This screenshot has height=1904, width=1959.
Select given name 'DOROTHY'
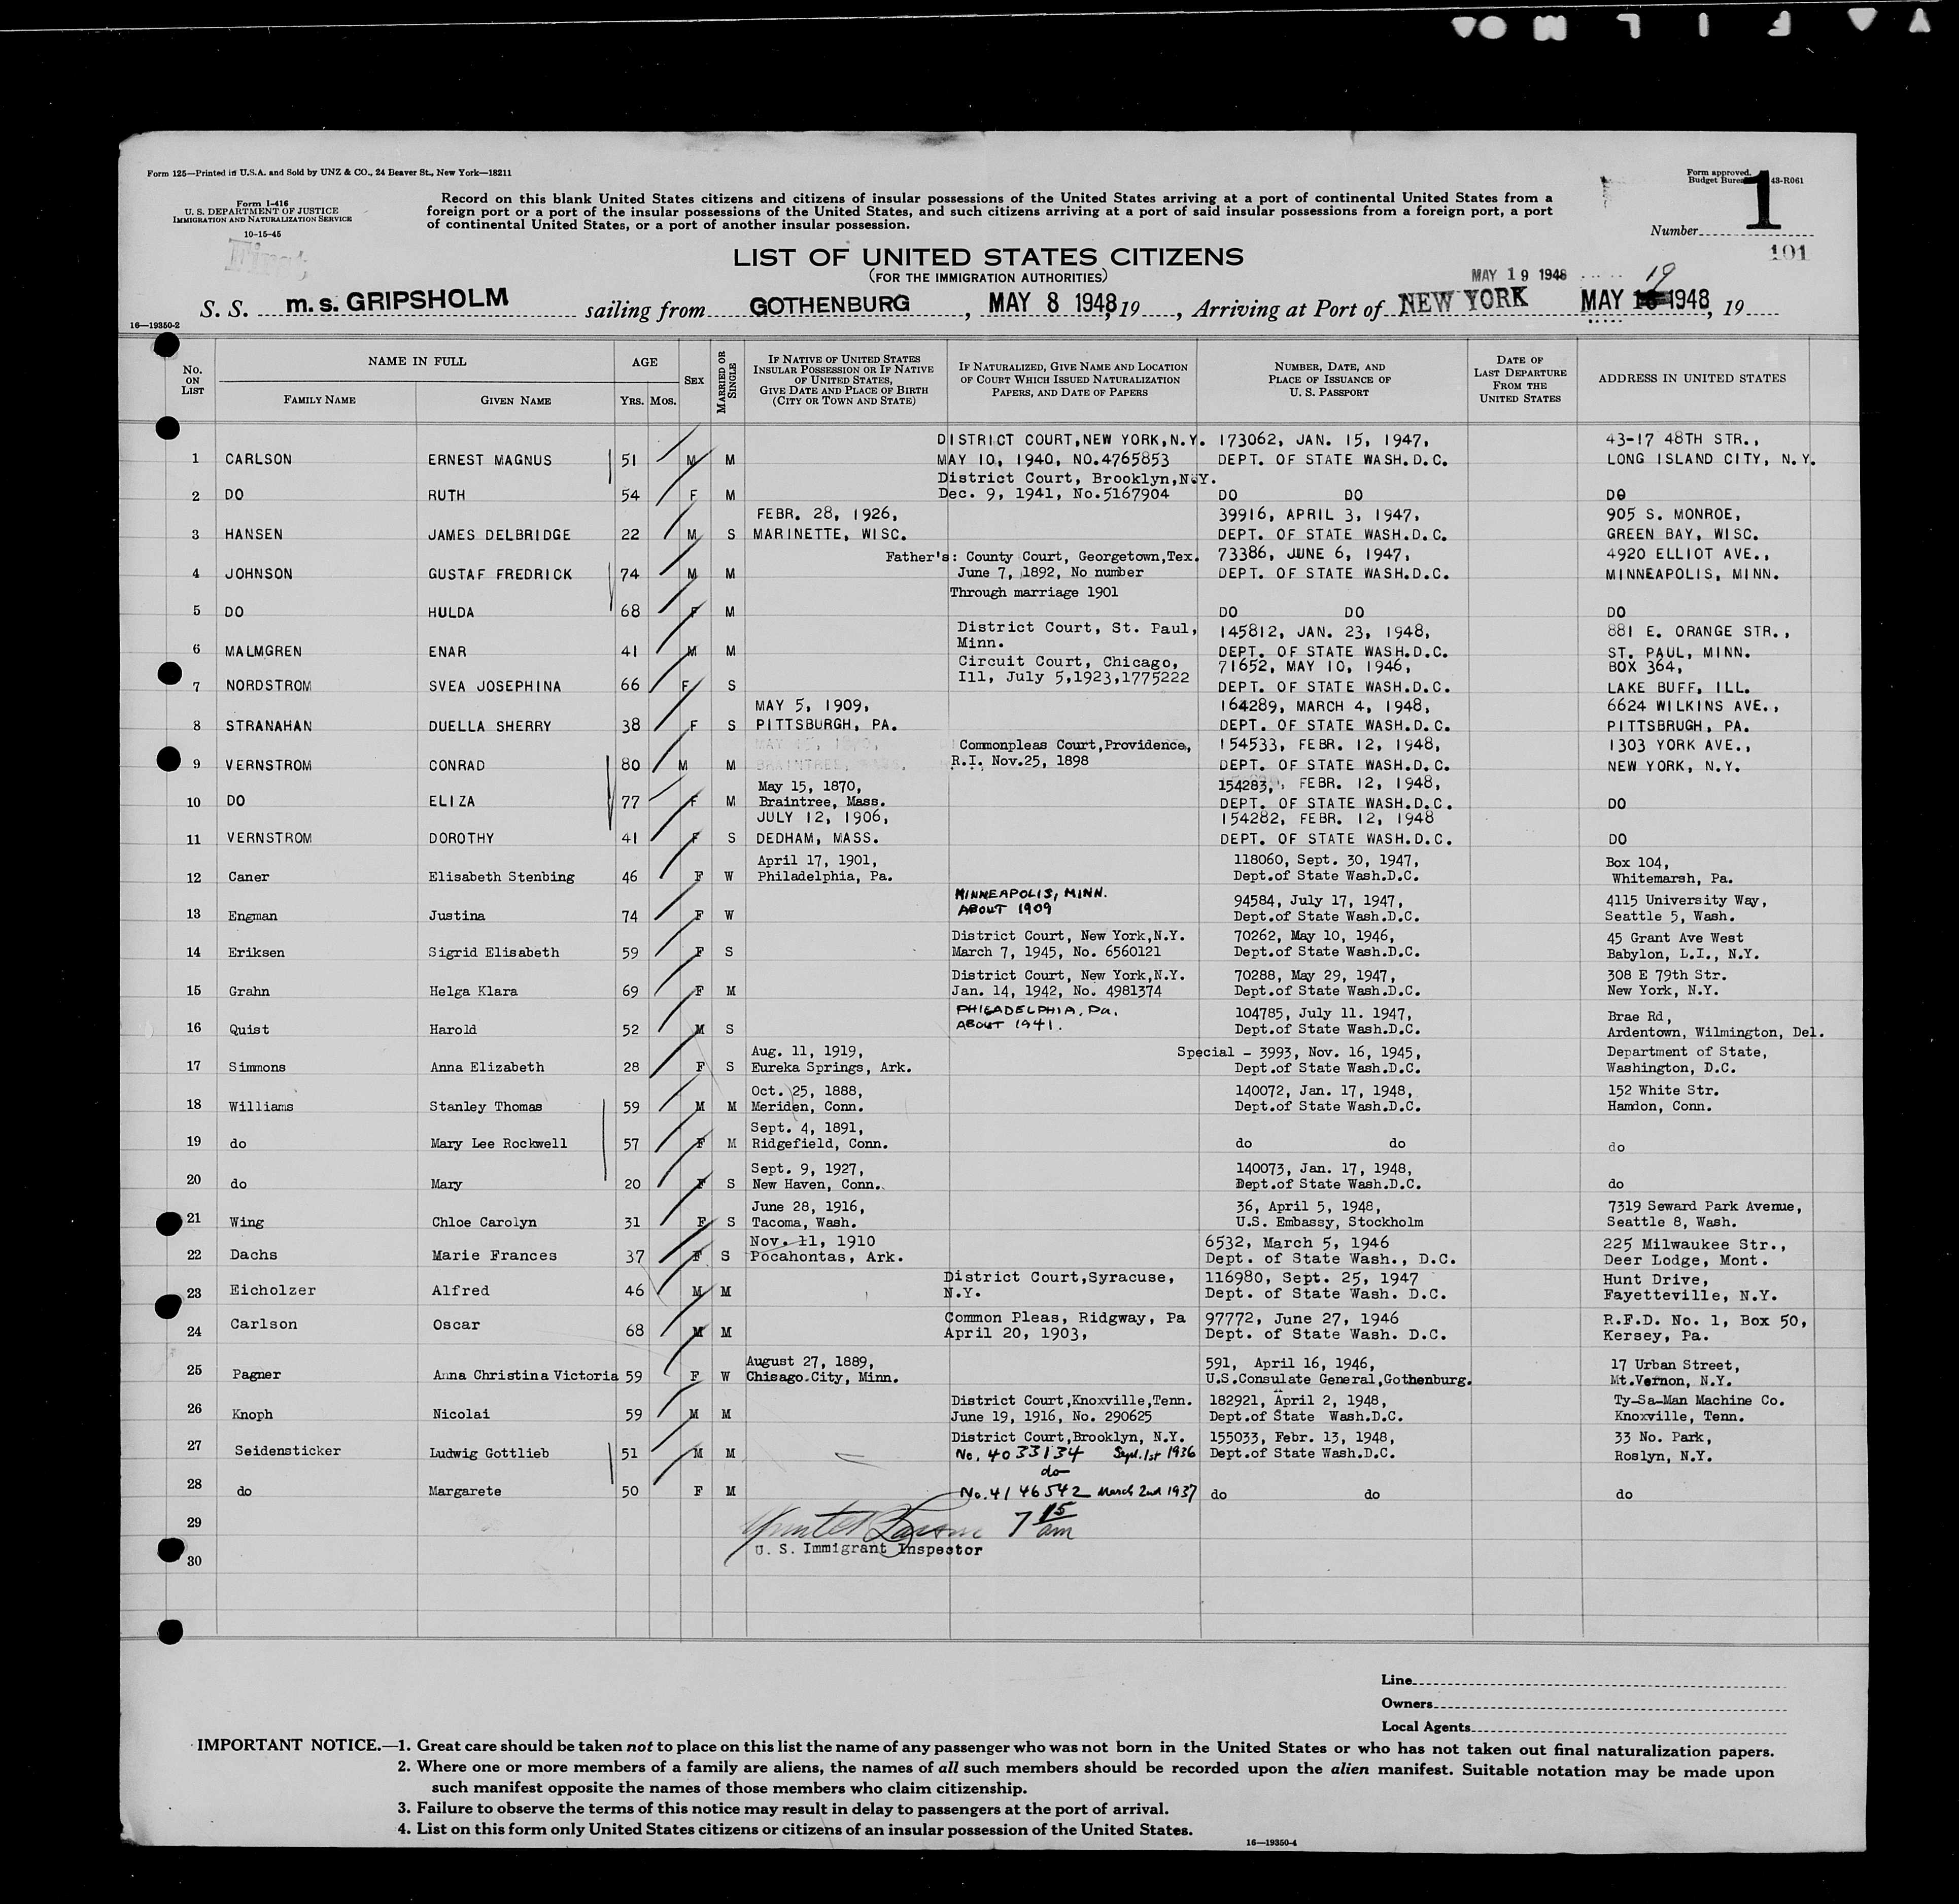[461, 838]
